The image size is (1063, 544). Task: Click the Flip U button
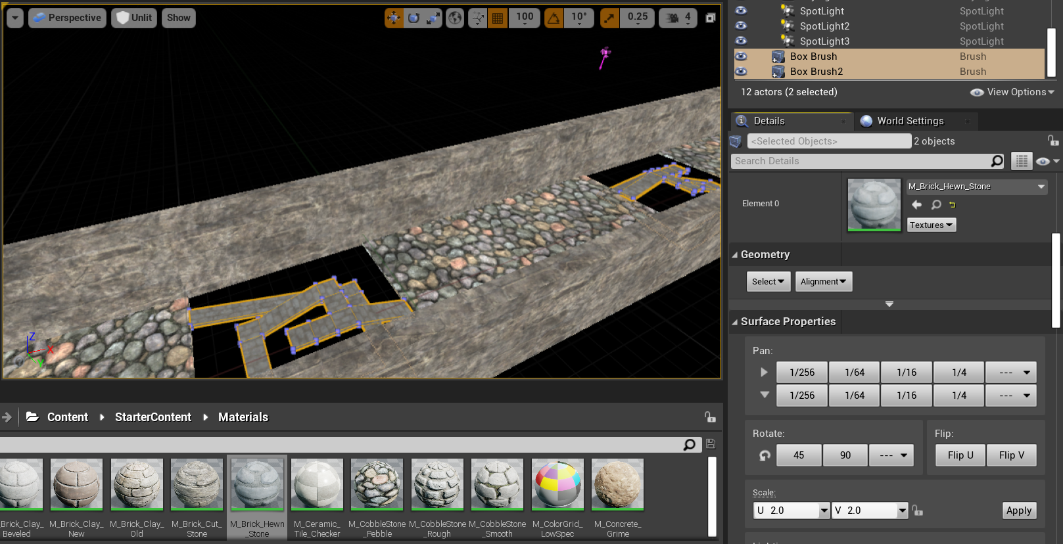click(x=960, y=455)
